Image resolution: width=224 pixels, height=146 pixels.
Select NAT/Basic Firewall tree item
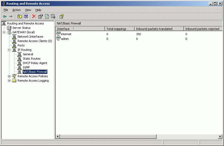tap(35, 72)
